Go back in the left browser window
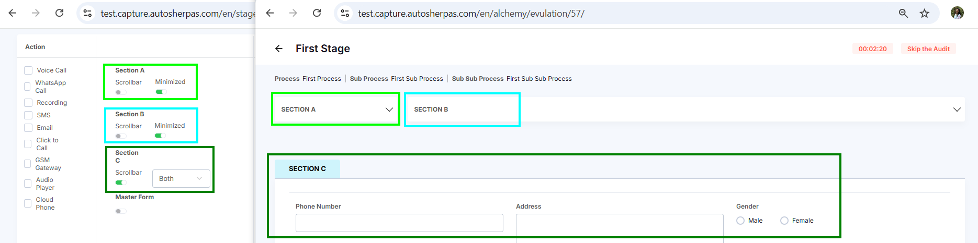Image resolution: width=978 pixels, height=243 pixels. pos(13,13)
